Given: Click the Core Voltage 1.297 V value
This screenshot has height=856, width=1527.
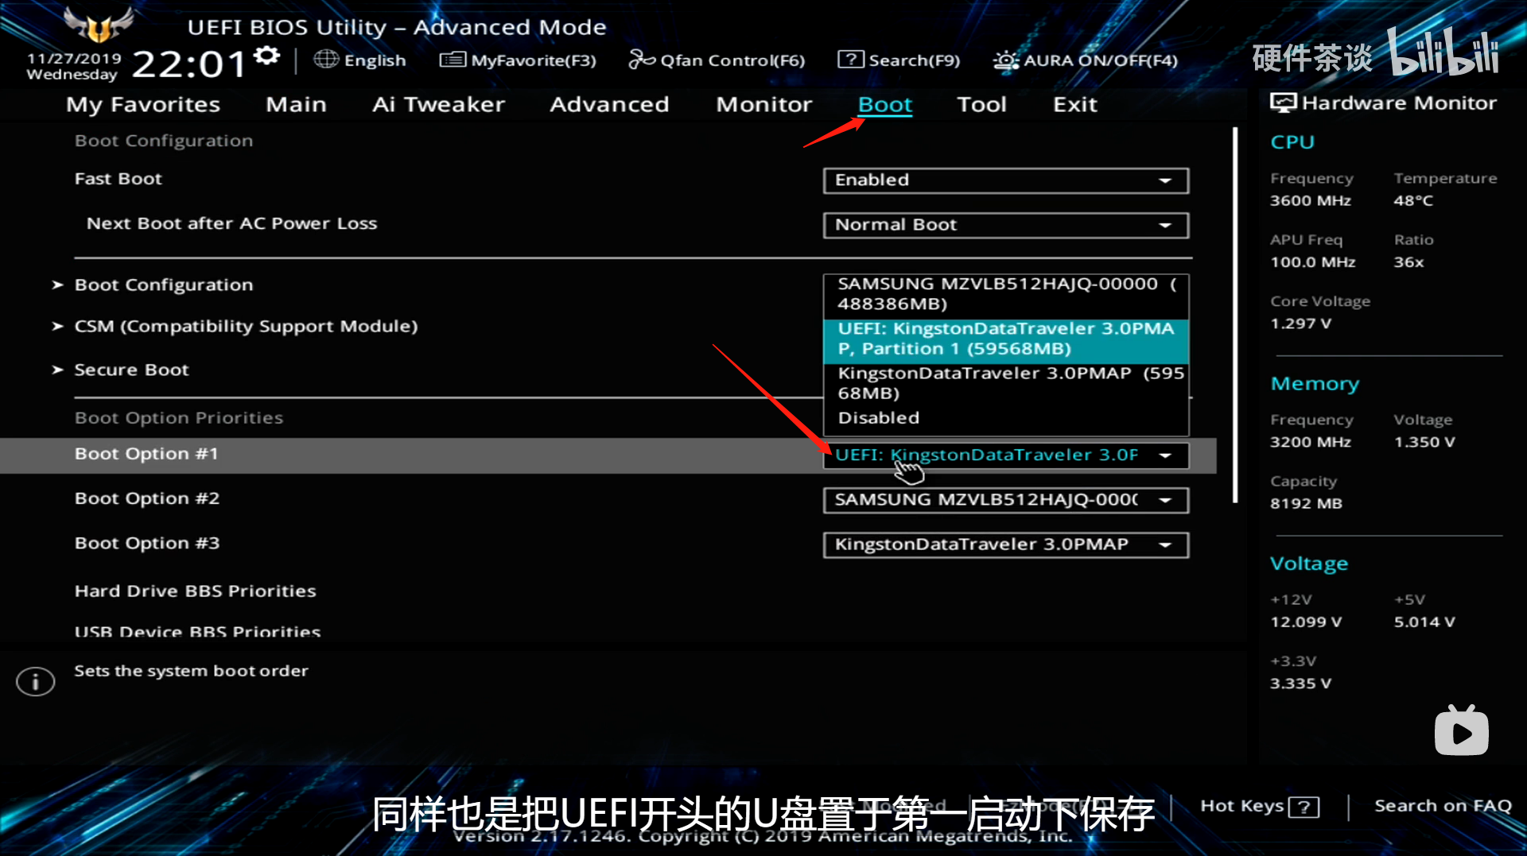Looking at the screenshot, I should (1300, 323).
